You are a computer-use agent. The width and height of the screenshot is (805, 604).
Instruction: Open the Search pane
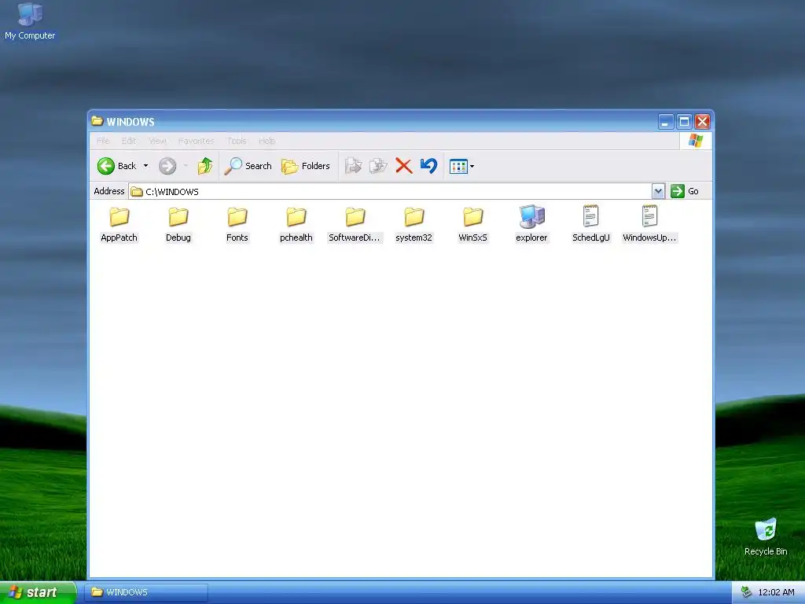tap(248, 166)
